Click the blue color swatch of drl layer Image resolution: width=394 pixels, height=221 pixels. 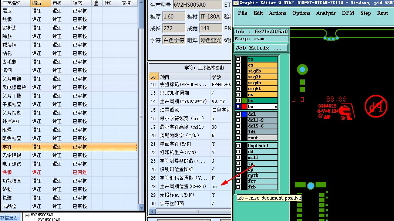pos(244,114)
